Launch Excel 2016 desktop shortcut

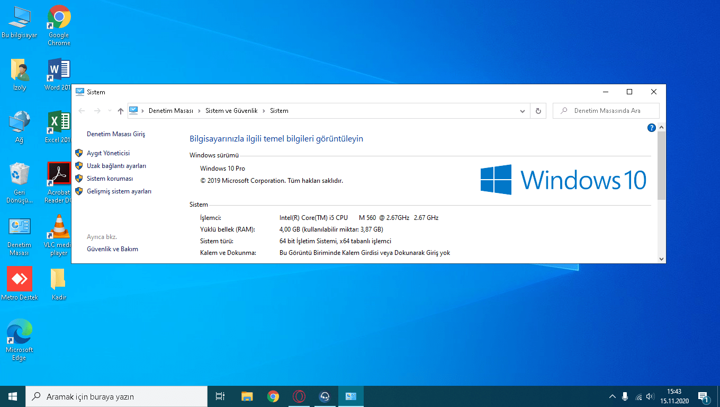tap(58, 127)
